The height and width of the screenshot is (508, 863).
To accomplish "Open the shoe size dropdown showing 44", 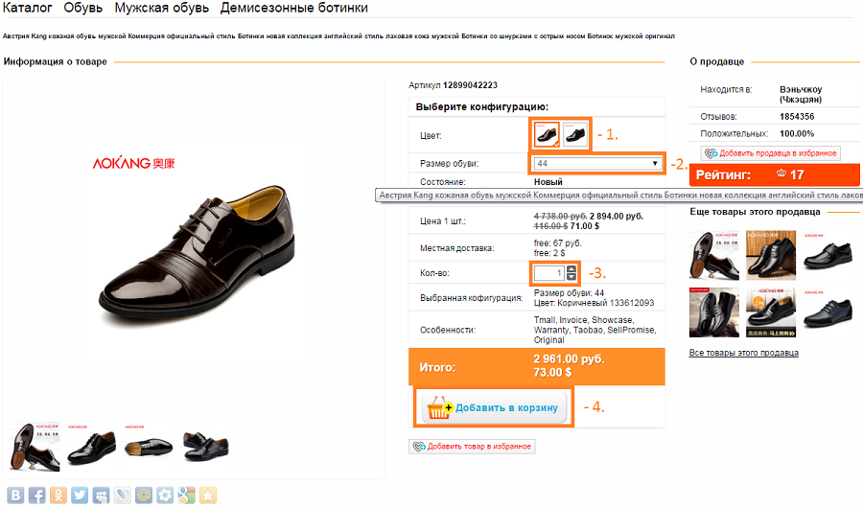I will tap(598, 163).
